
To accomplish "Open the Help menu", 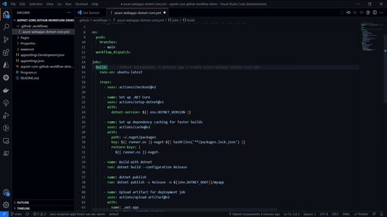I will point(95,4).
